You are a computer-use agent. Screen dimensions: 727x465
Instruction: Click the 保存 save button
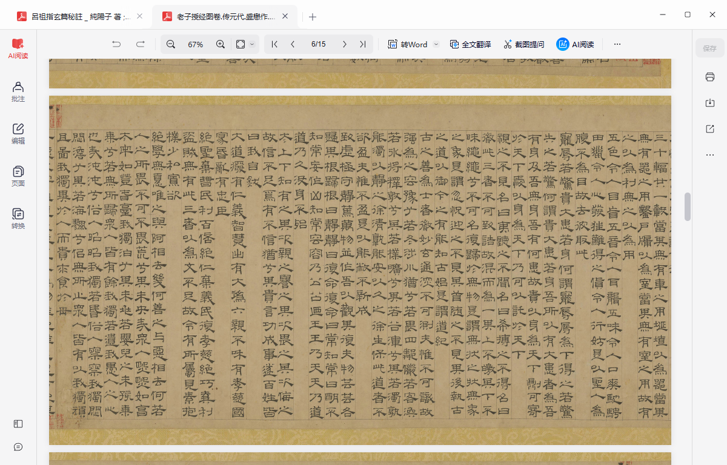709,48
